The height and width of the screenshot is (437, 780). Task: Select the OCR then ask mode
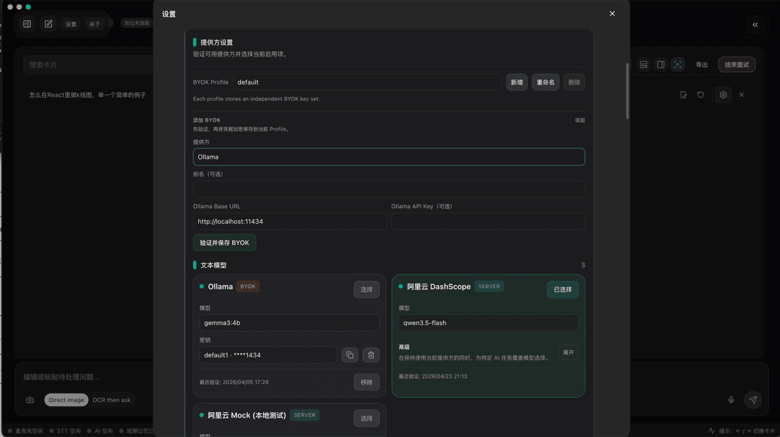coord(112,400)
